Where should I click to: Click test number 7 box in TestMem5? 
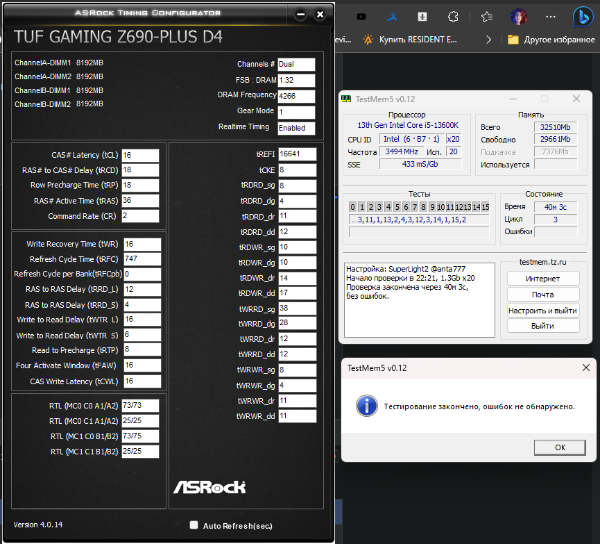click(414, 207)
